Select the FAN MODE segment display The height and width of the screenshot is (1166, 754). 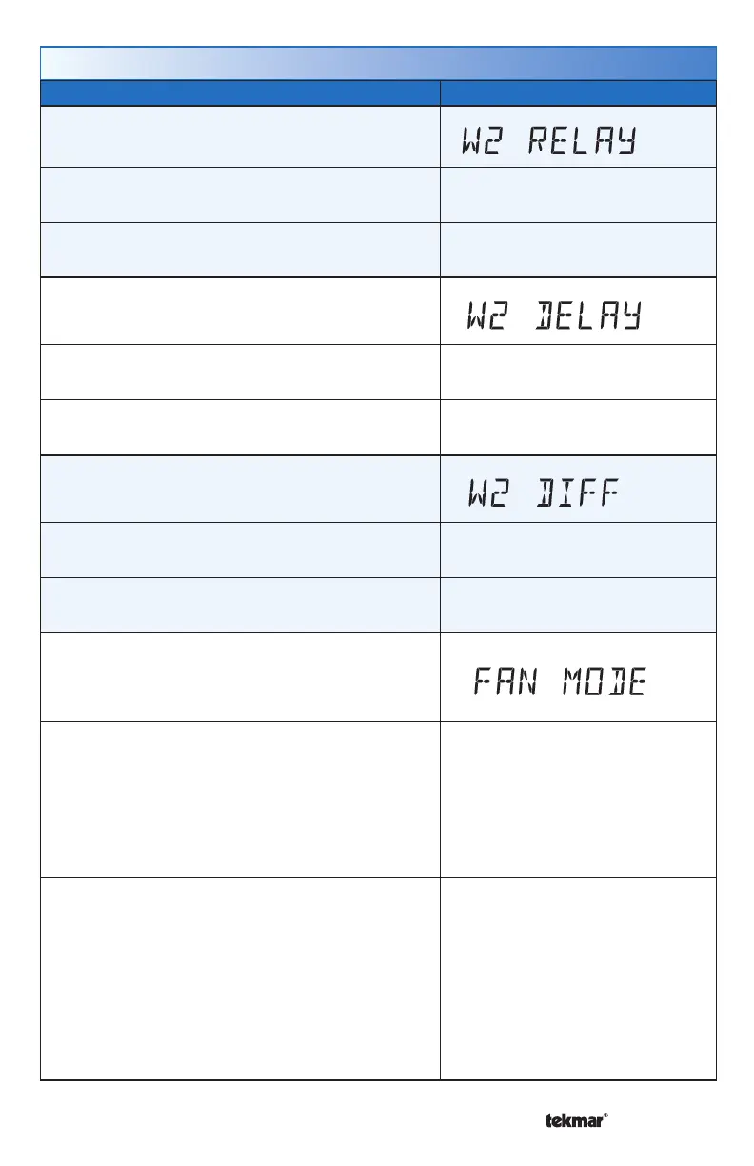tap(561, 682)
